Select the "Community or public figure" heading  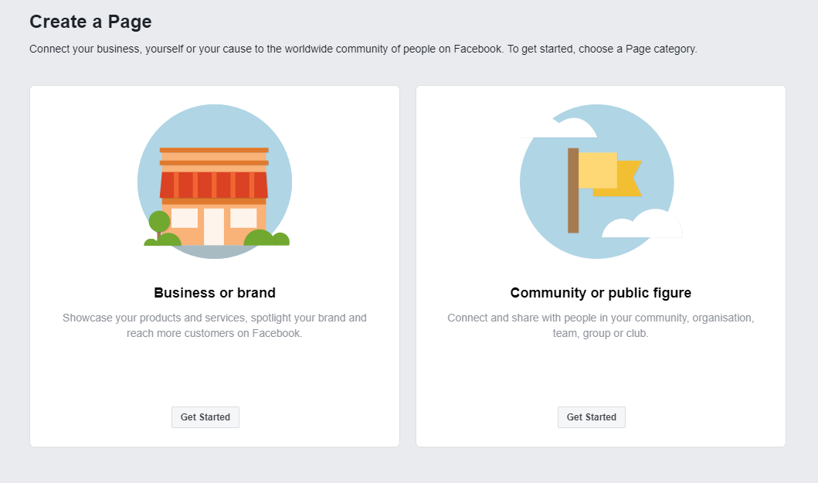pyautogui.click(x=600, y=293)
